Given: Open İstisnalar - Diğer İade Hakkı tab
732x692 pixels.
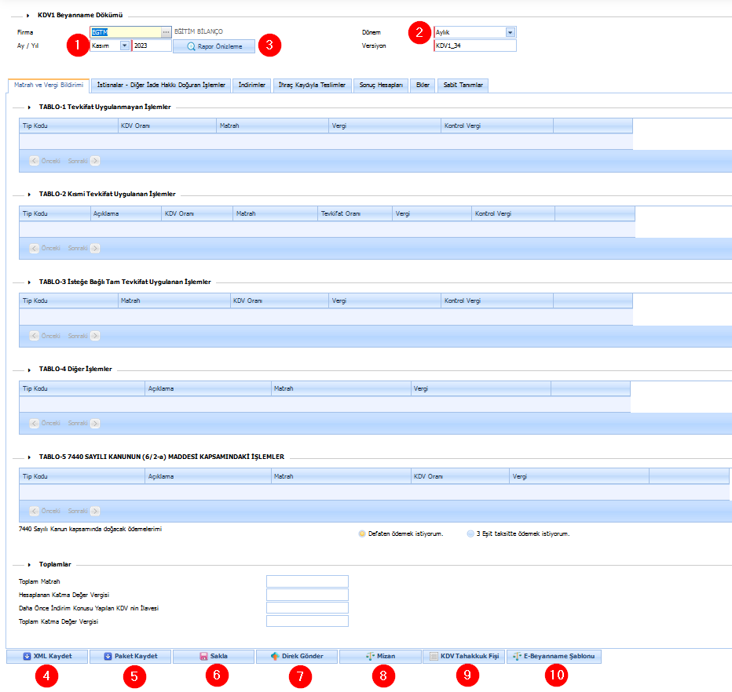Looking at the screenshot, I should click(x=161, y=86).
